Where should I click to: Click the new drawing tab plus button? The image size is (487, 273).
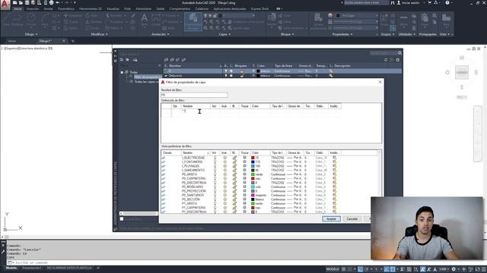(73, 41)
